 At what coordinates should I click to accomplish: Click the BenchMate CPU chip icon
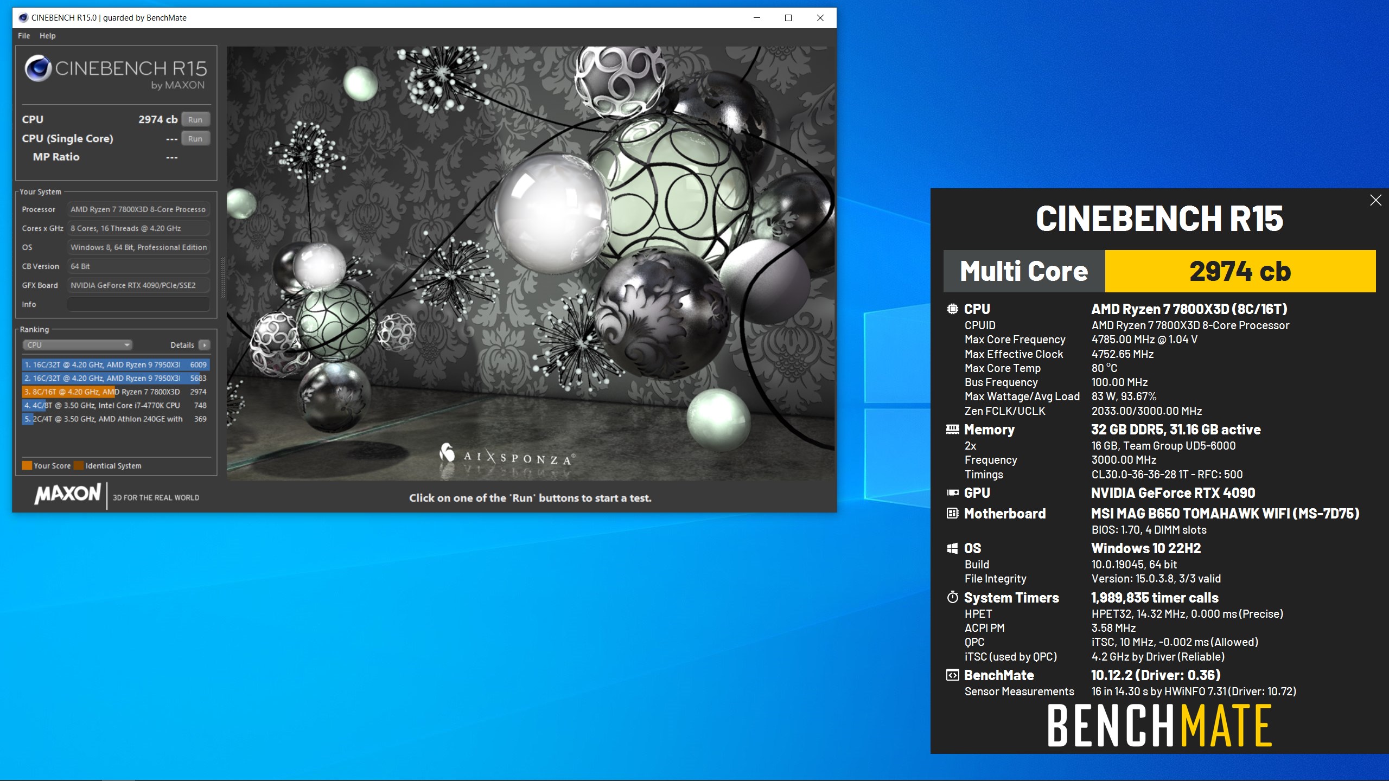952,309
